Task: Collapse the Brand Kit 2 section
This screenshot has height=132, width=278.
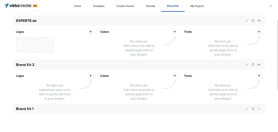Action: click(x=259, y=65)
